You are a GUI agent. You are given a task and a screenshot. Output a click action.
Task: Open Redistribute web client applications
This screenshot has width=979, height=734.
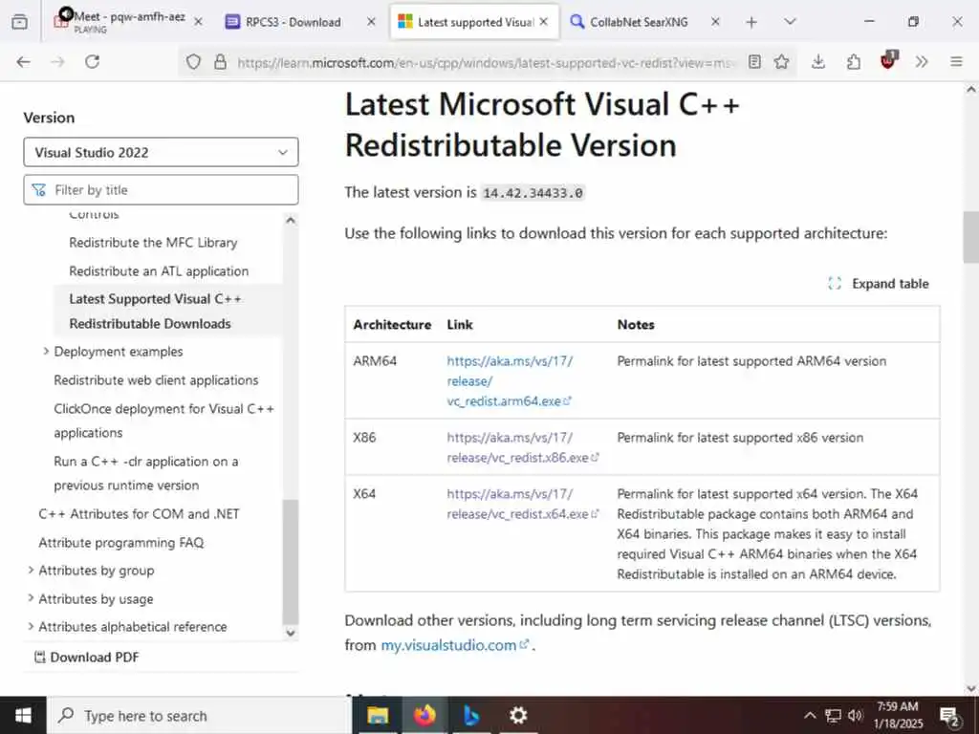pos(156,380)
